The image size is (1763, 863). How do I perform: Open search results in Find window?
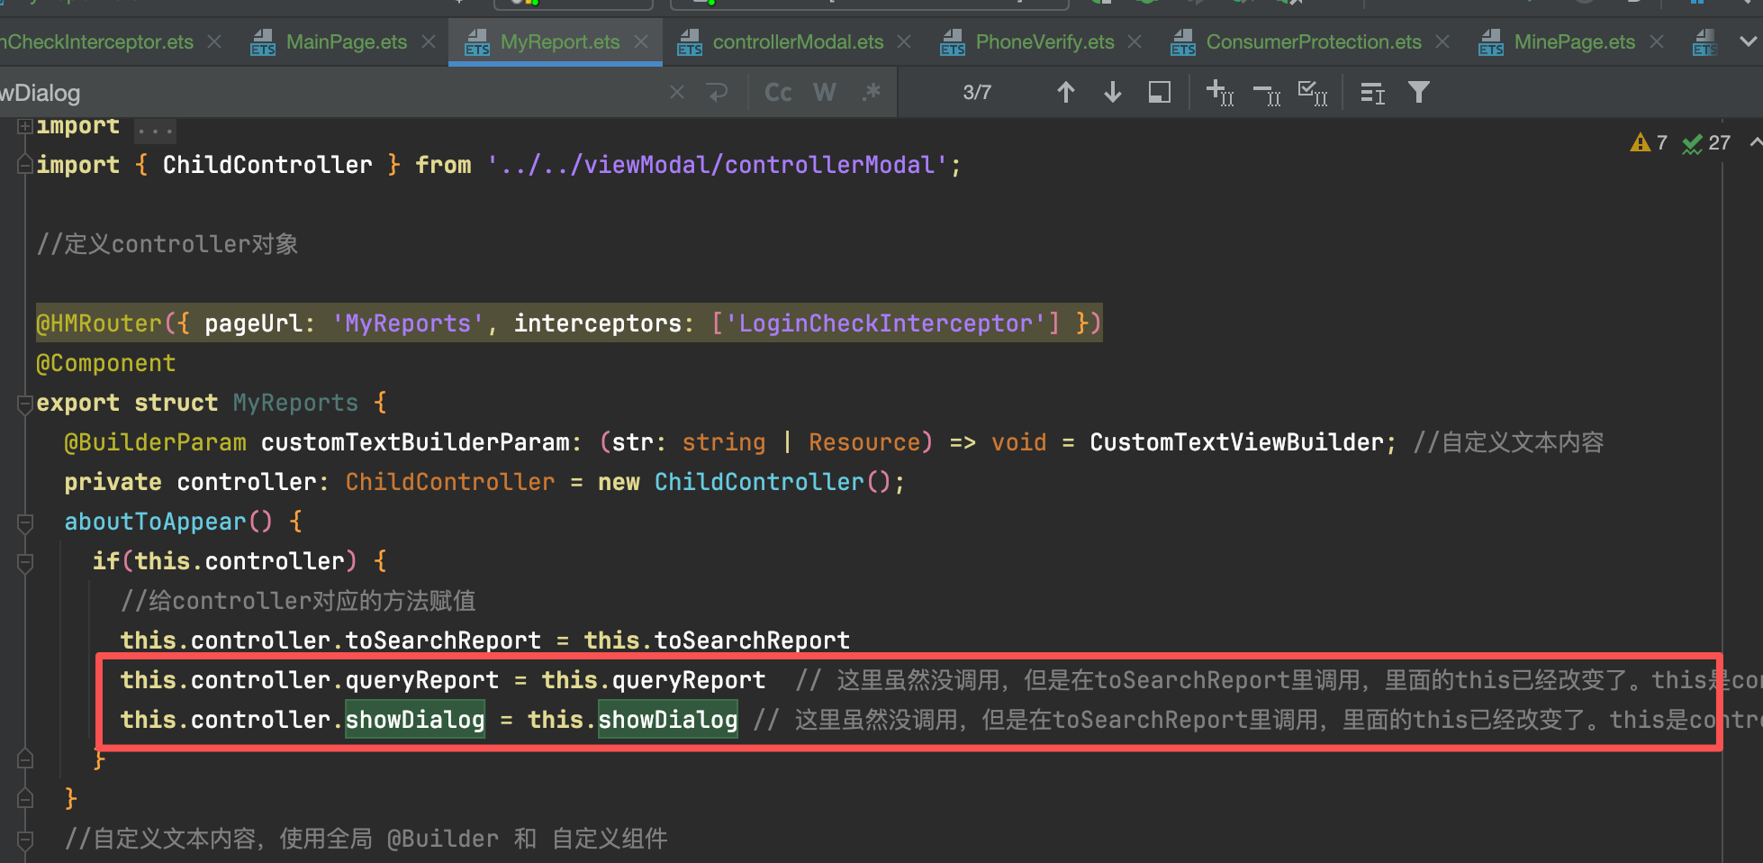1160,93
